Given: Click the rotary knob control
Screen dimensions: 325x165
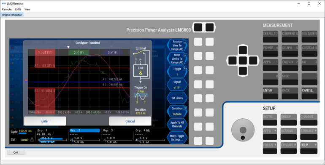Looking at the screenshot, I should (x=243, y=130).
